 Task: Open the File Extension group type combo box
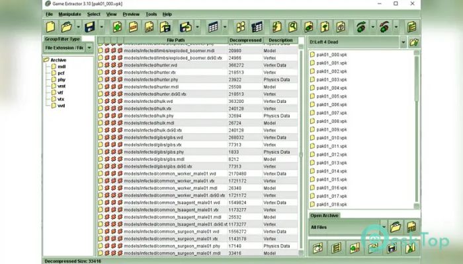tap(69, 48)
